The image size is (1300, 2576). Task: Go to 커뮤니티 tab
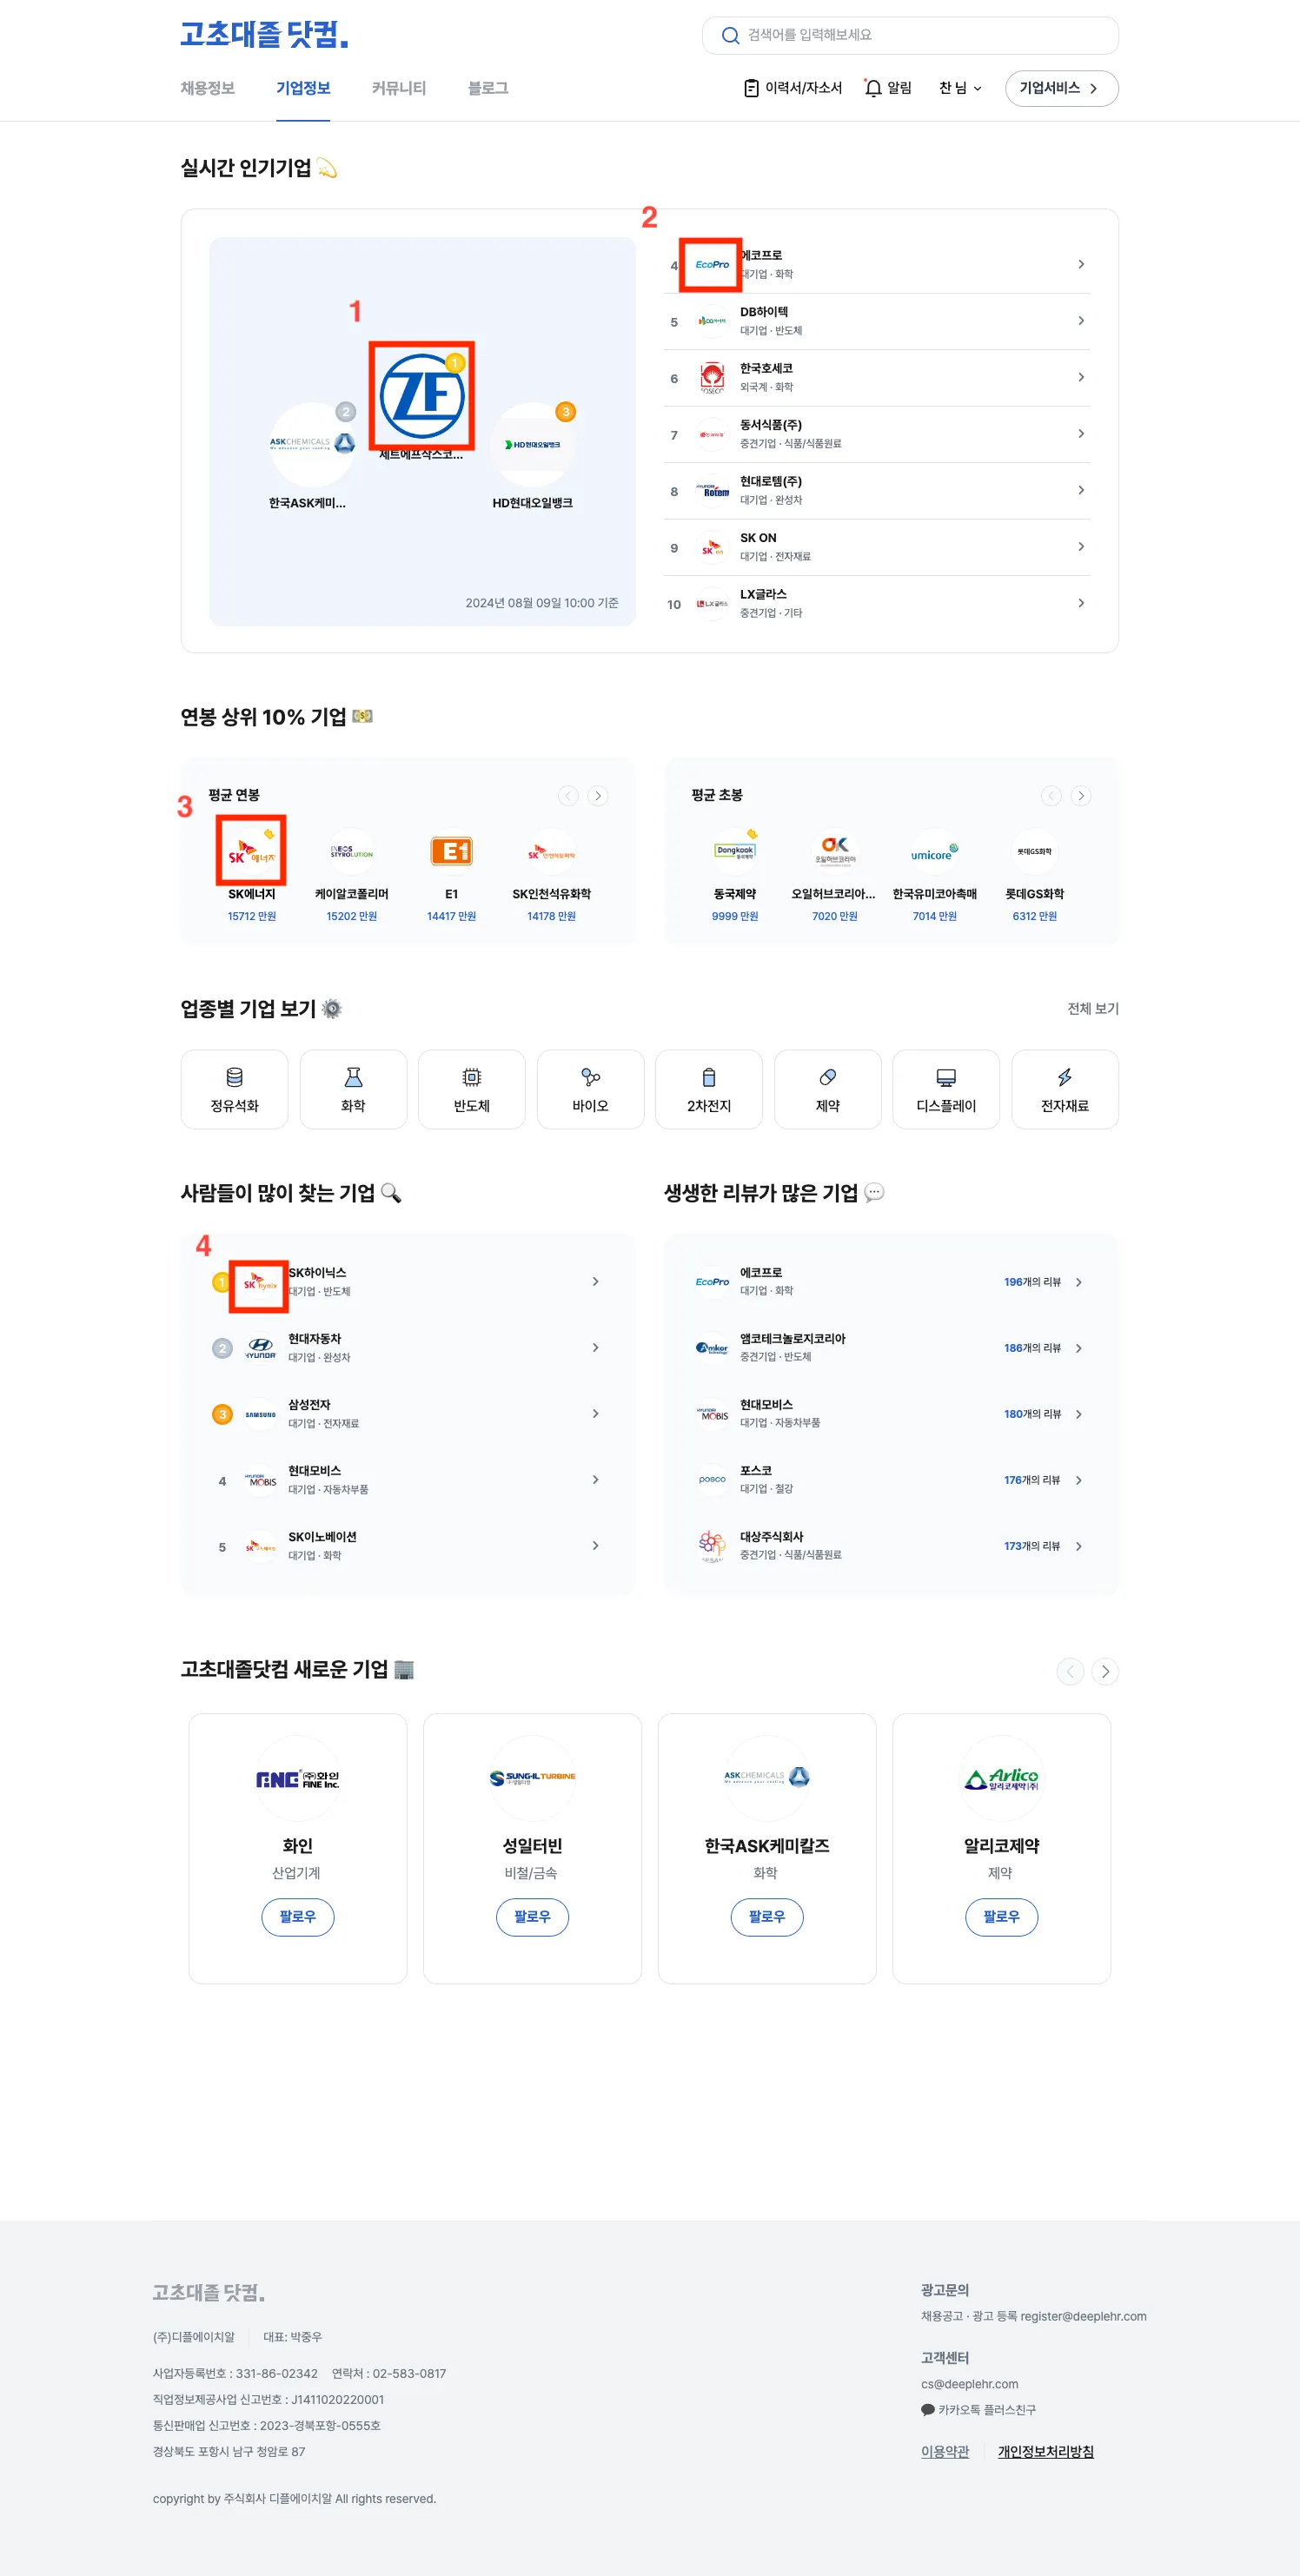(399, 88)
